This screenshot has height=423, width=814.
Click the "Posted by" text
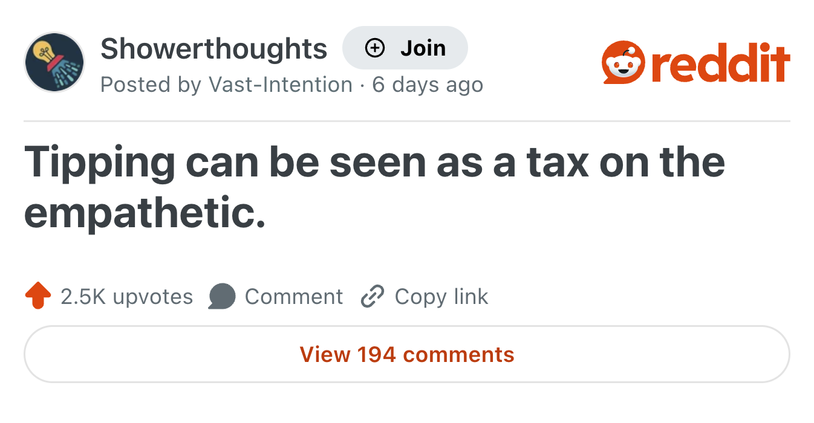[151, 85]
